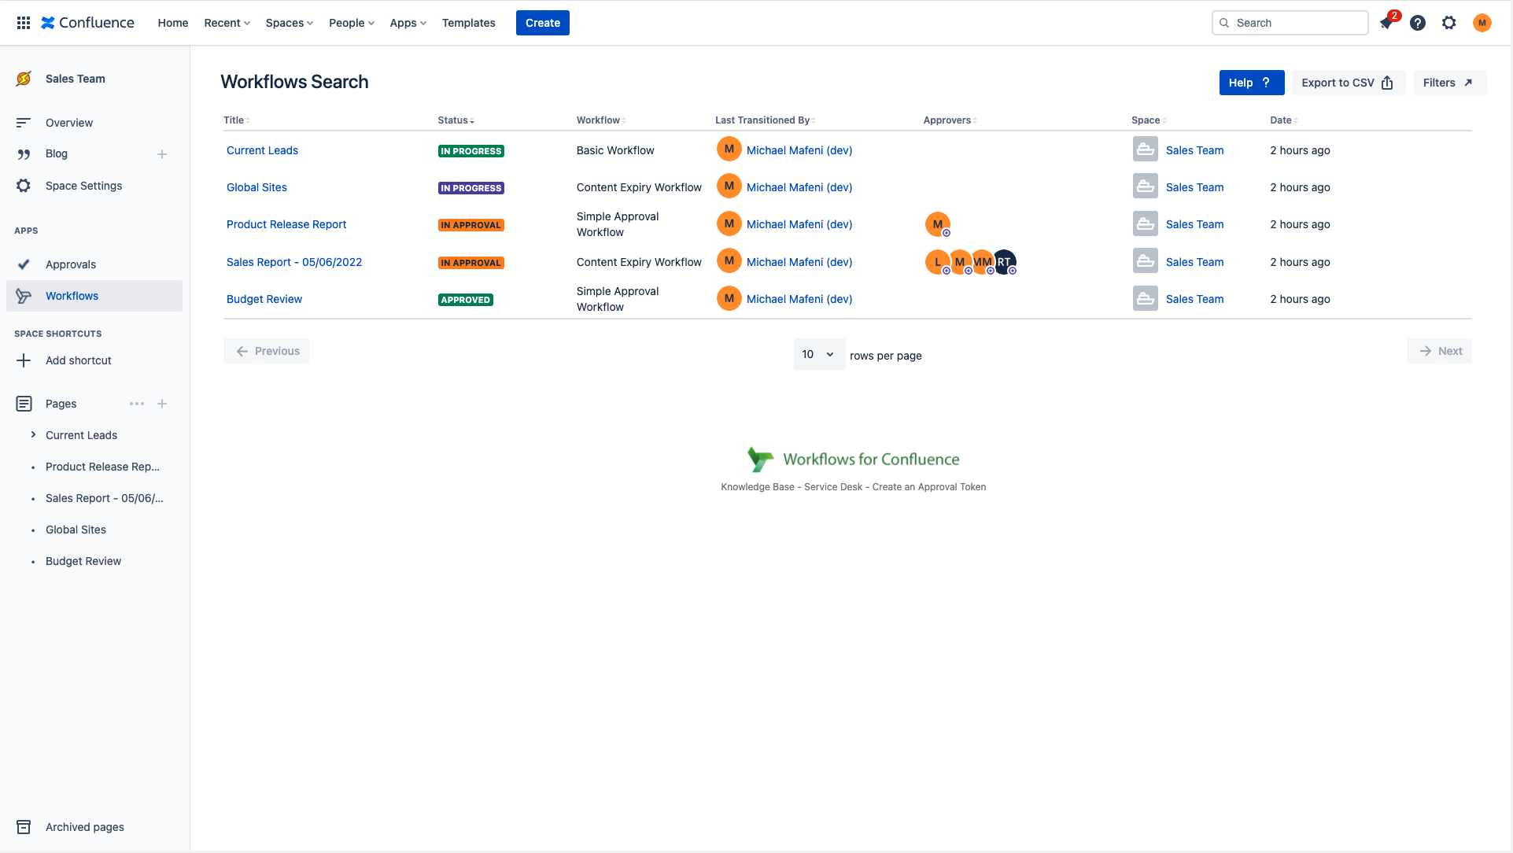Open the Budget Review workflow link

coord(264,299)
